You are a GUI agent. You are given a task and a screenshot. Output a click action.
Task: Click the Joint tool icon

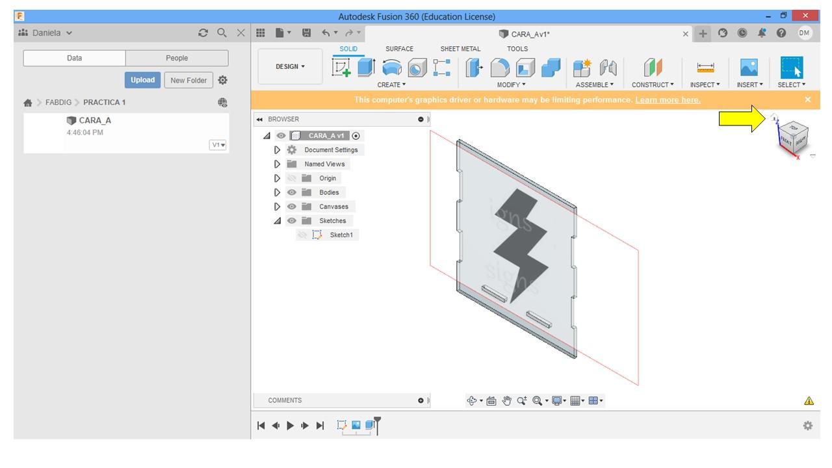coord(608,68)
